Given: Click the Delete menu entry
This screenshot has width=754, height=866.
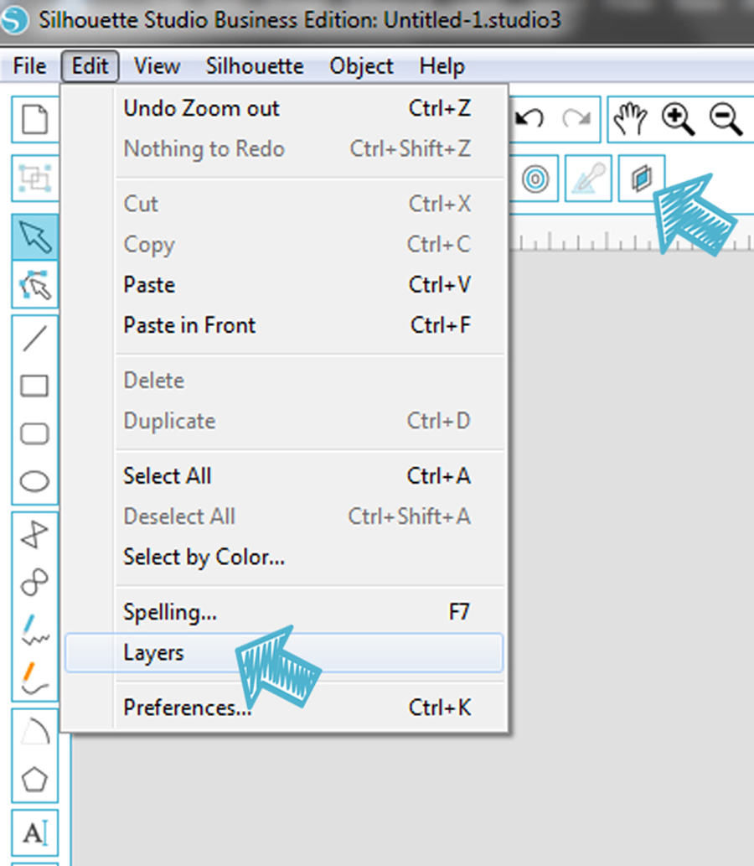Looking at the screenshot, I should pos(284,381).
